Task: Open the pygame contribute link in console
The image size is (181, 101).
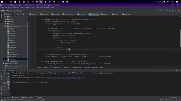Action: pos(66,78)
